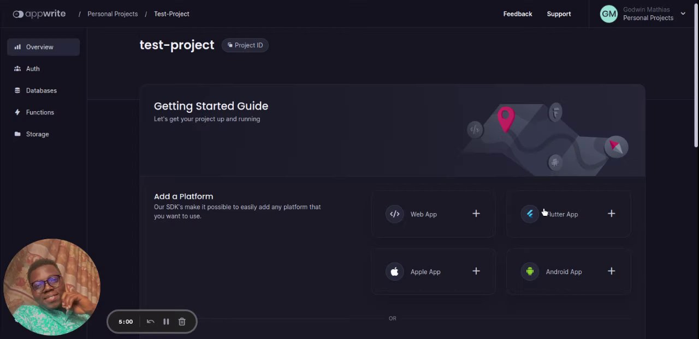
Task: Click plus icon for Android App
Action: tap(612, 271)
